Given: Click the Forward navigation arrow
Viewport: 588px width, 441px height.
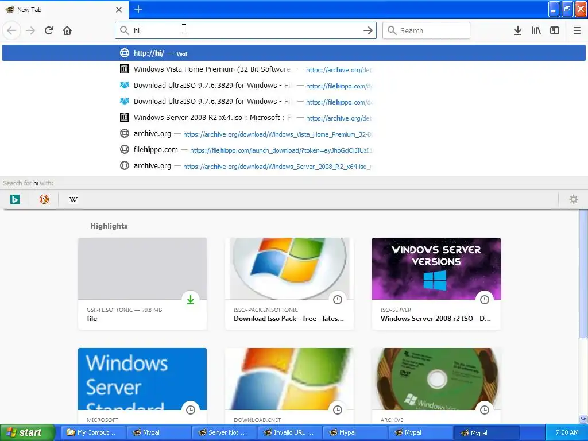Looking at the screenshot, I should (30, 30).
